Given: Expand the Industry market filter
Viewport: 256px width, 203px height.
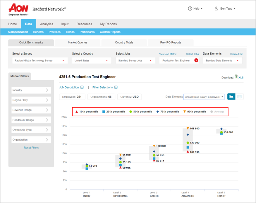Looking at the screenshot, I should [31, 90].
